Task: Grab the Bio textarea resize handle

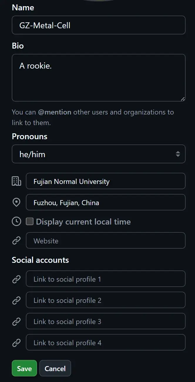Action: pyautogui.click(x=183, y=99)
